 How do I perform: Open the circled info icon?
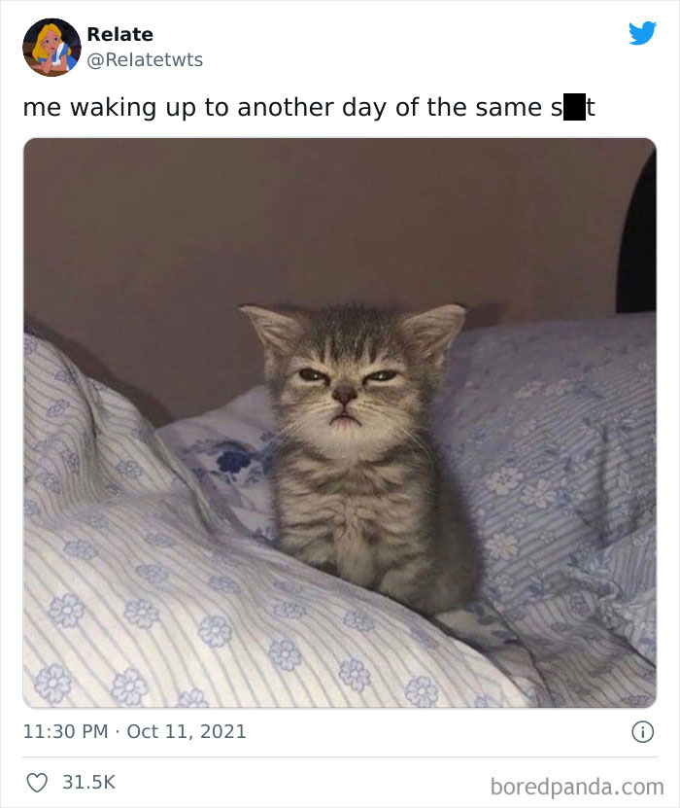click(642, 732)
